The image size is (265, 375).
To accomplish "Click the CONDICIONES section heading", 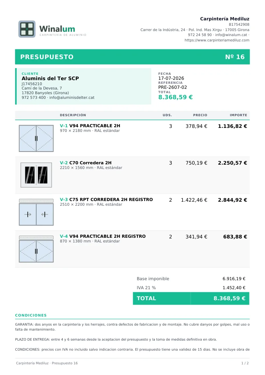I will (31, 315).
